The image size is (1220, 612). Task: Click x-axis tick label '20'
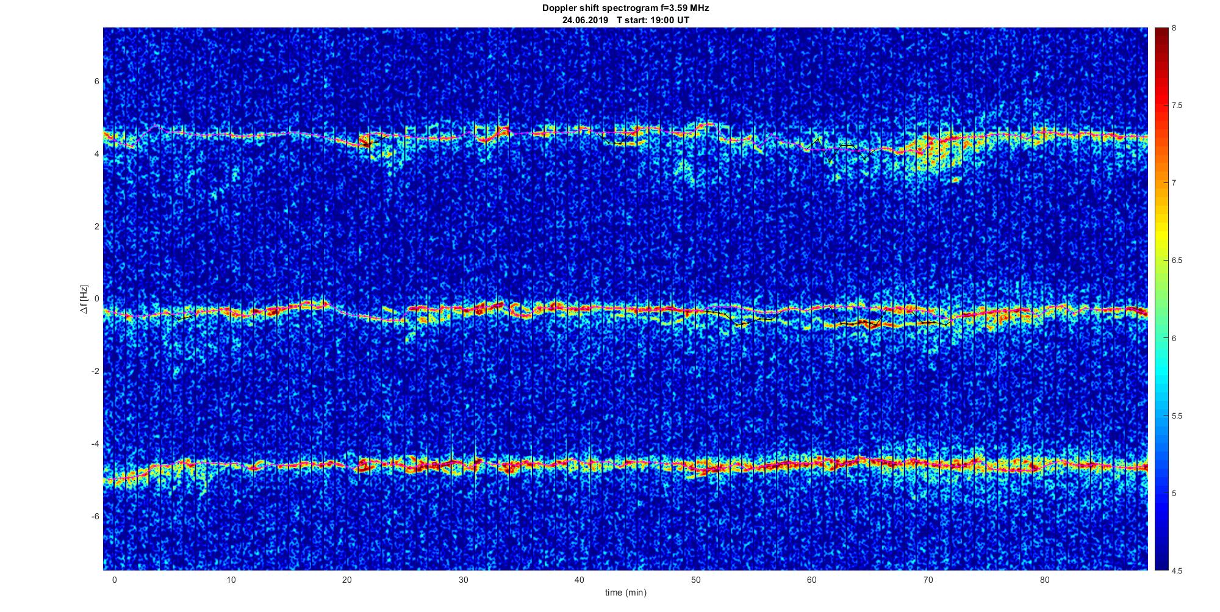pyautogui.click(x=347, y=580)
